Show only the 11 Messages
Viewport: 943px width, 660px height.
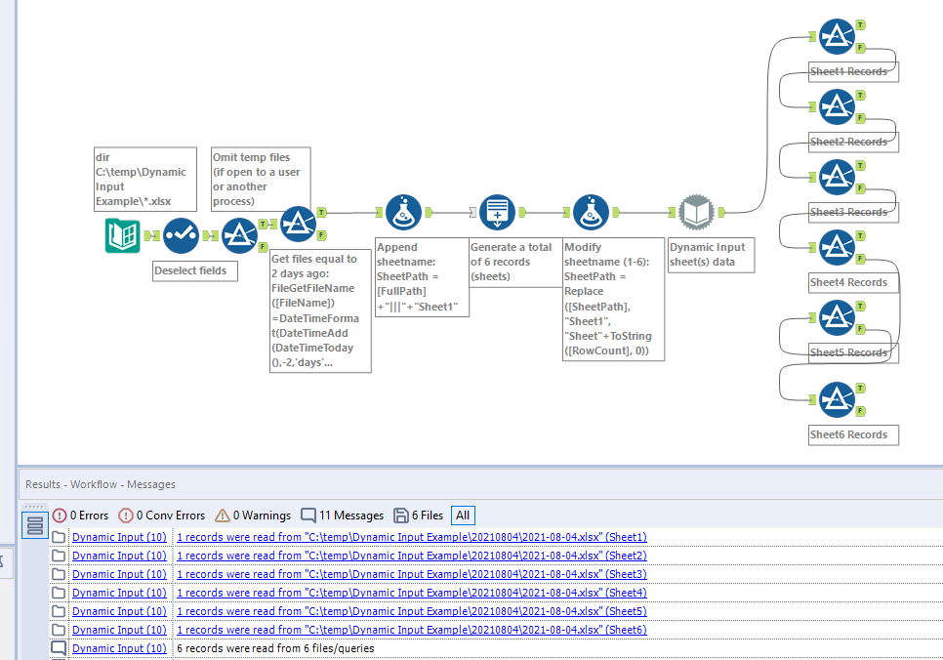343,516
